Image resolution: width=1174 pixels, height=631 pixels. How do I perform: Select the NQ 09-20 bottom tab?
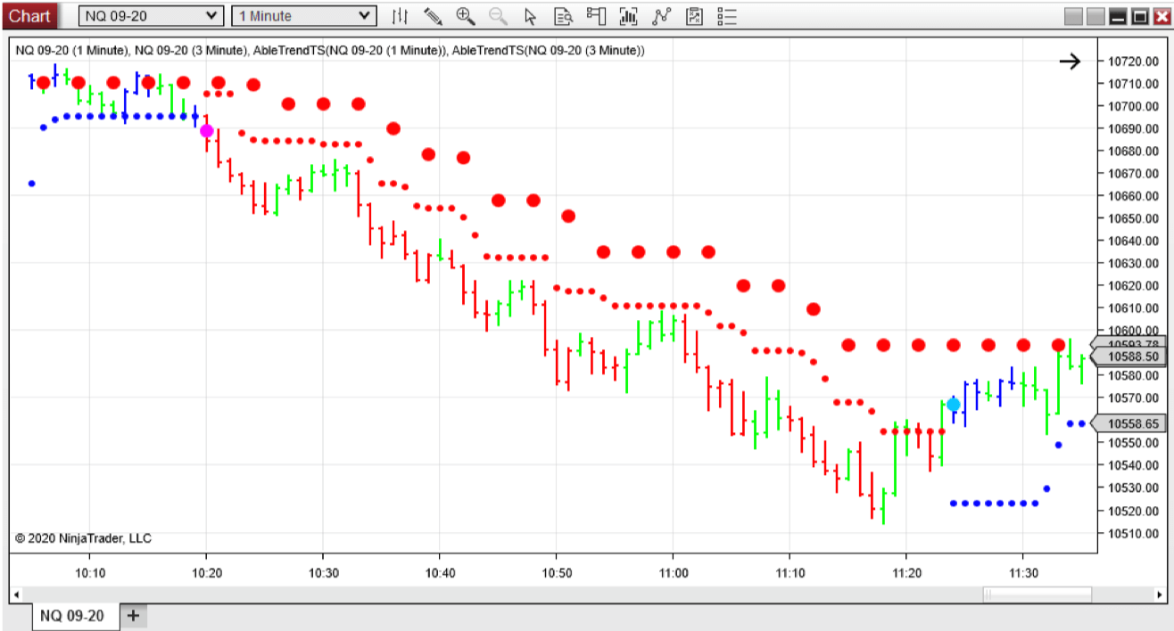[x=72, y=616]
